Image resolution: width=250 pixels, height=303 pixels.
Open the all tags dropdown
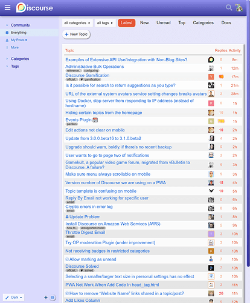click(x=105, y=23)
